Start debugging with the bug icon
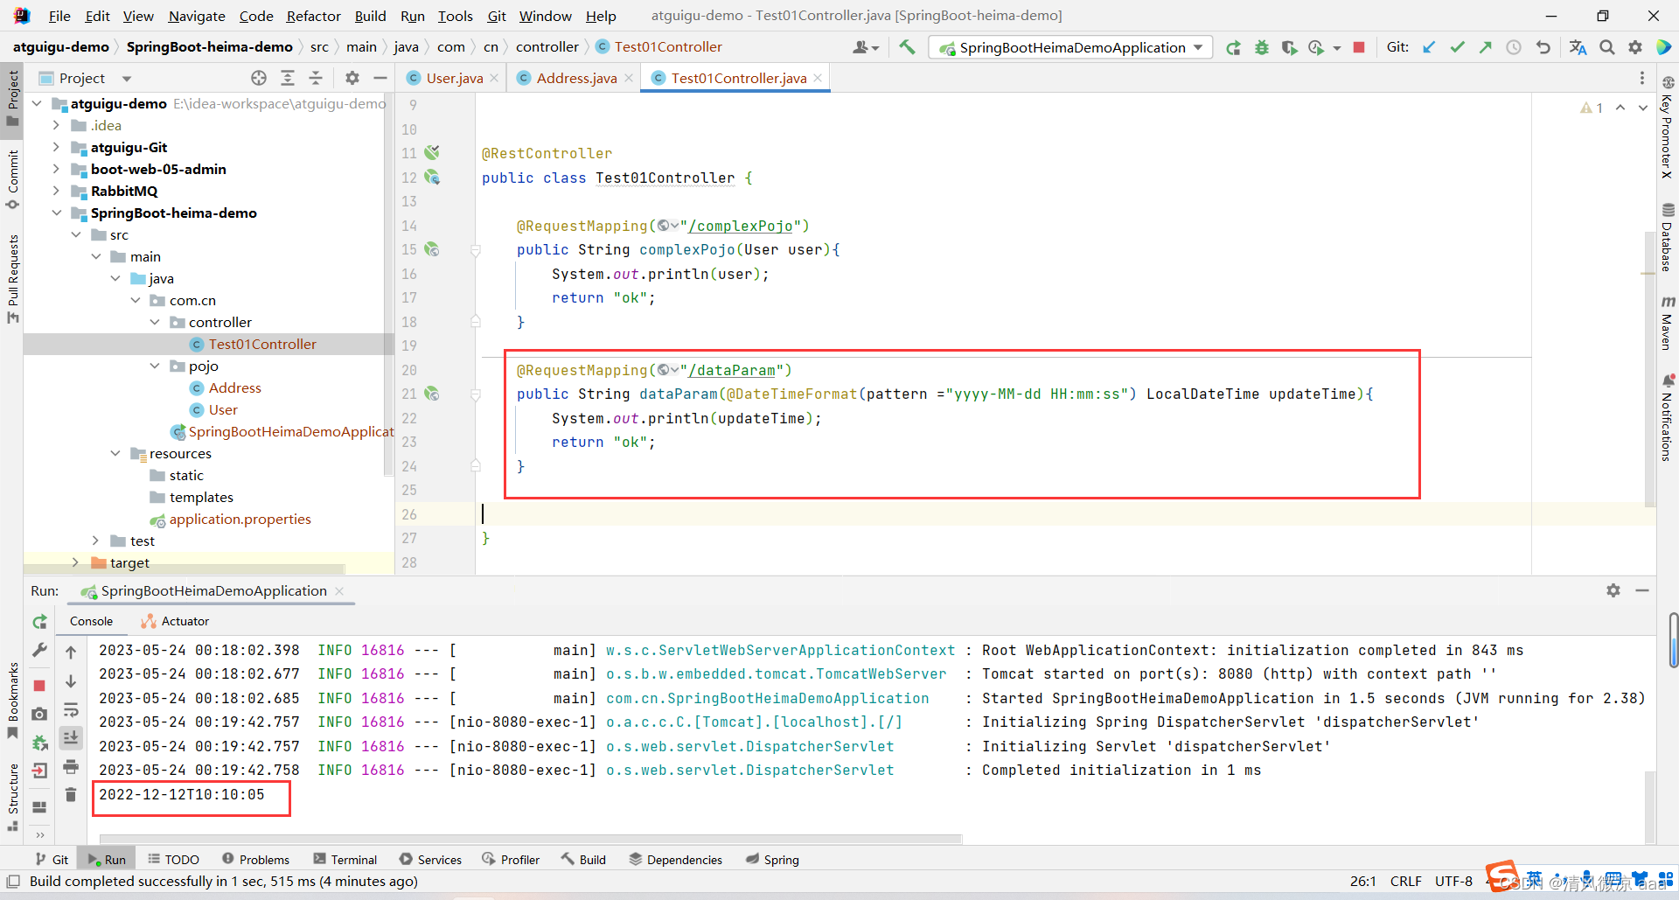Image resolution: width=1679 pixels, height=900 pixels. click(1261, 47)
